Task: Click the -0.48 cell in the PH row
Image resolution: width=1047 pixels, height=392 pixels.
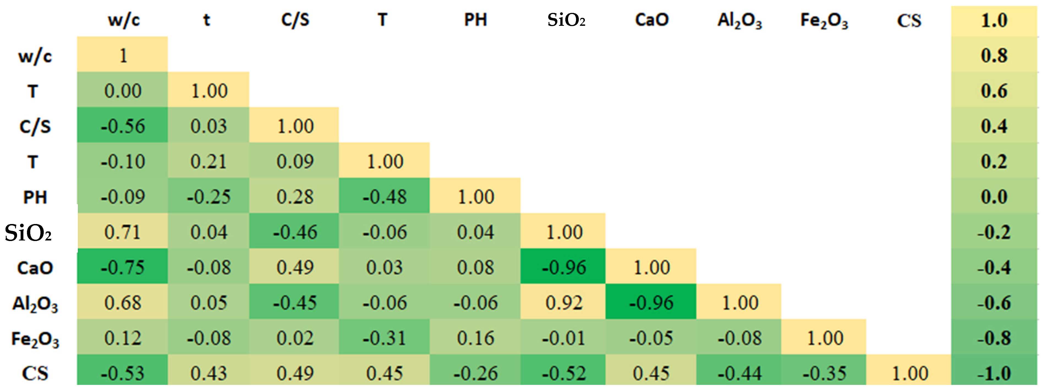Action: click(384, 197)
